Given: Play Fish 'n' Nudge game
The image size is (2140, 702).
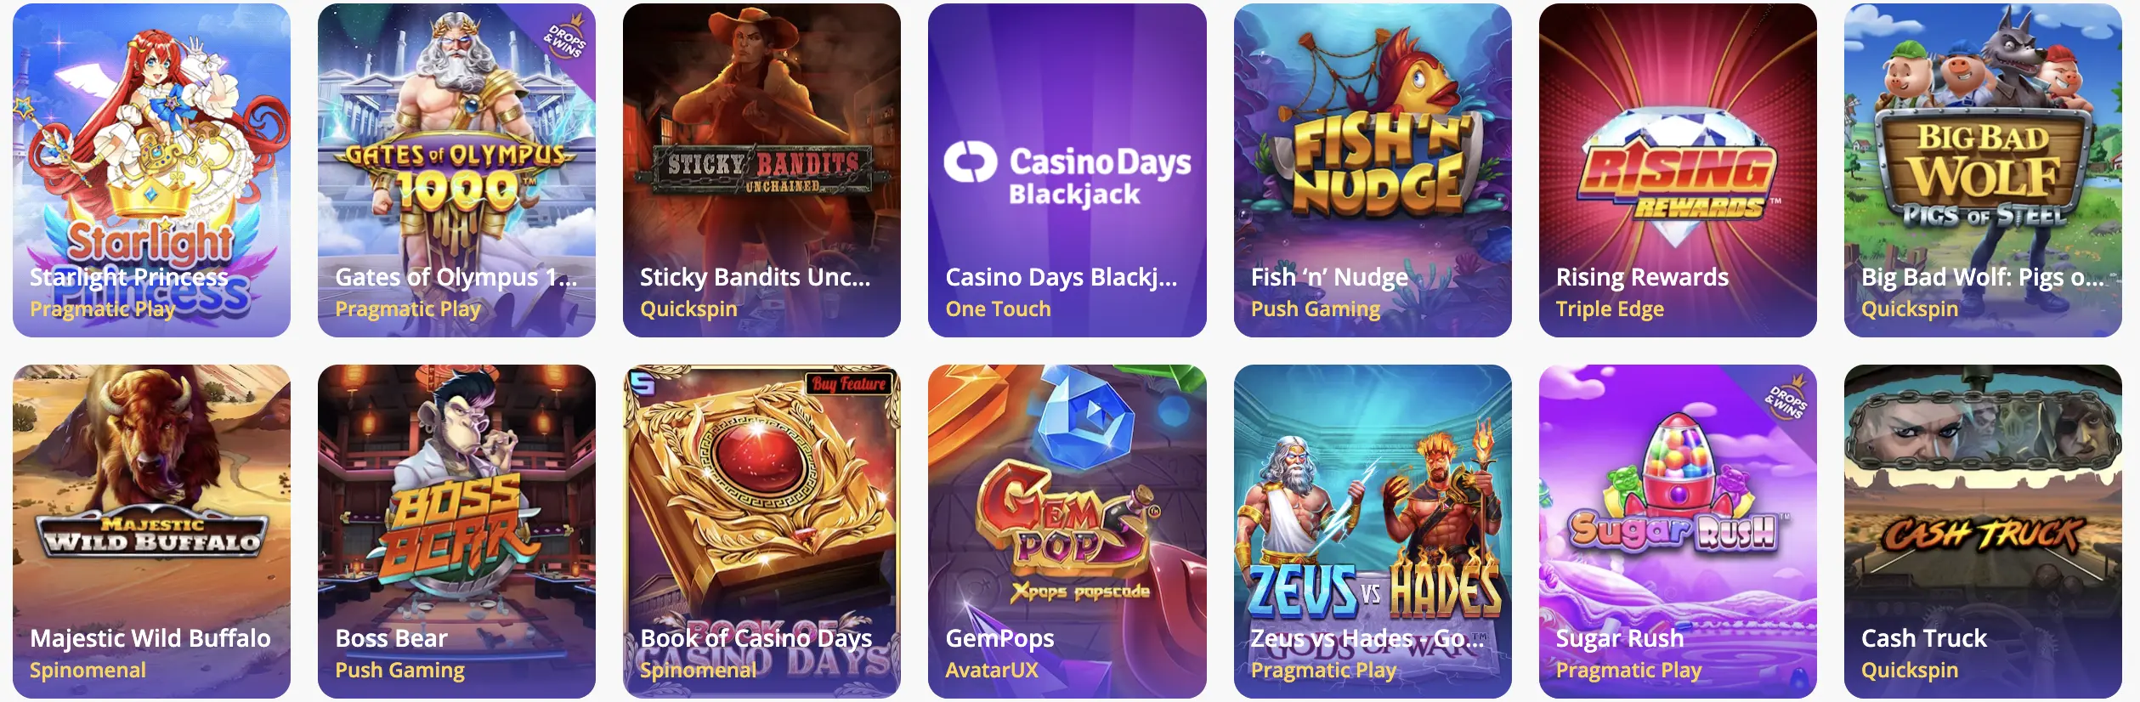Looking at the screenshot, I should click(1373, 170).
